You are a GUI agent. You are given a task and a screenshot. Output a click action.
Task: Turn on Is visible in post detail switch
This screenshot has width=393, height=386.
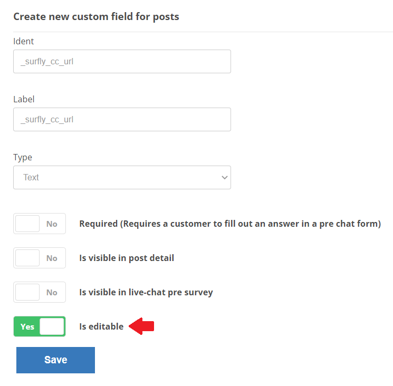(x=40, y=258)
